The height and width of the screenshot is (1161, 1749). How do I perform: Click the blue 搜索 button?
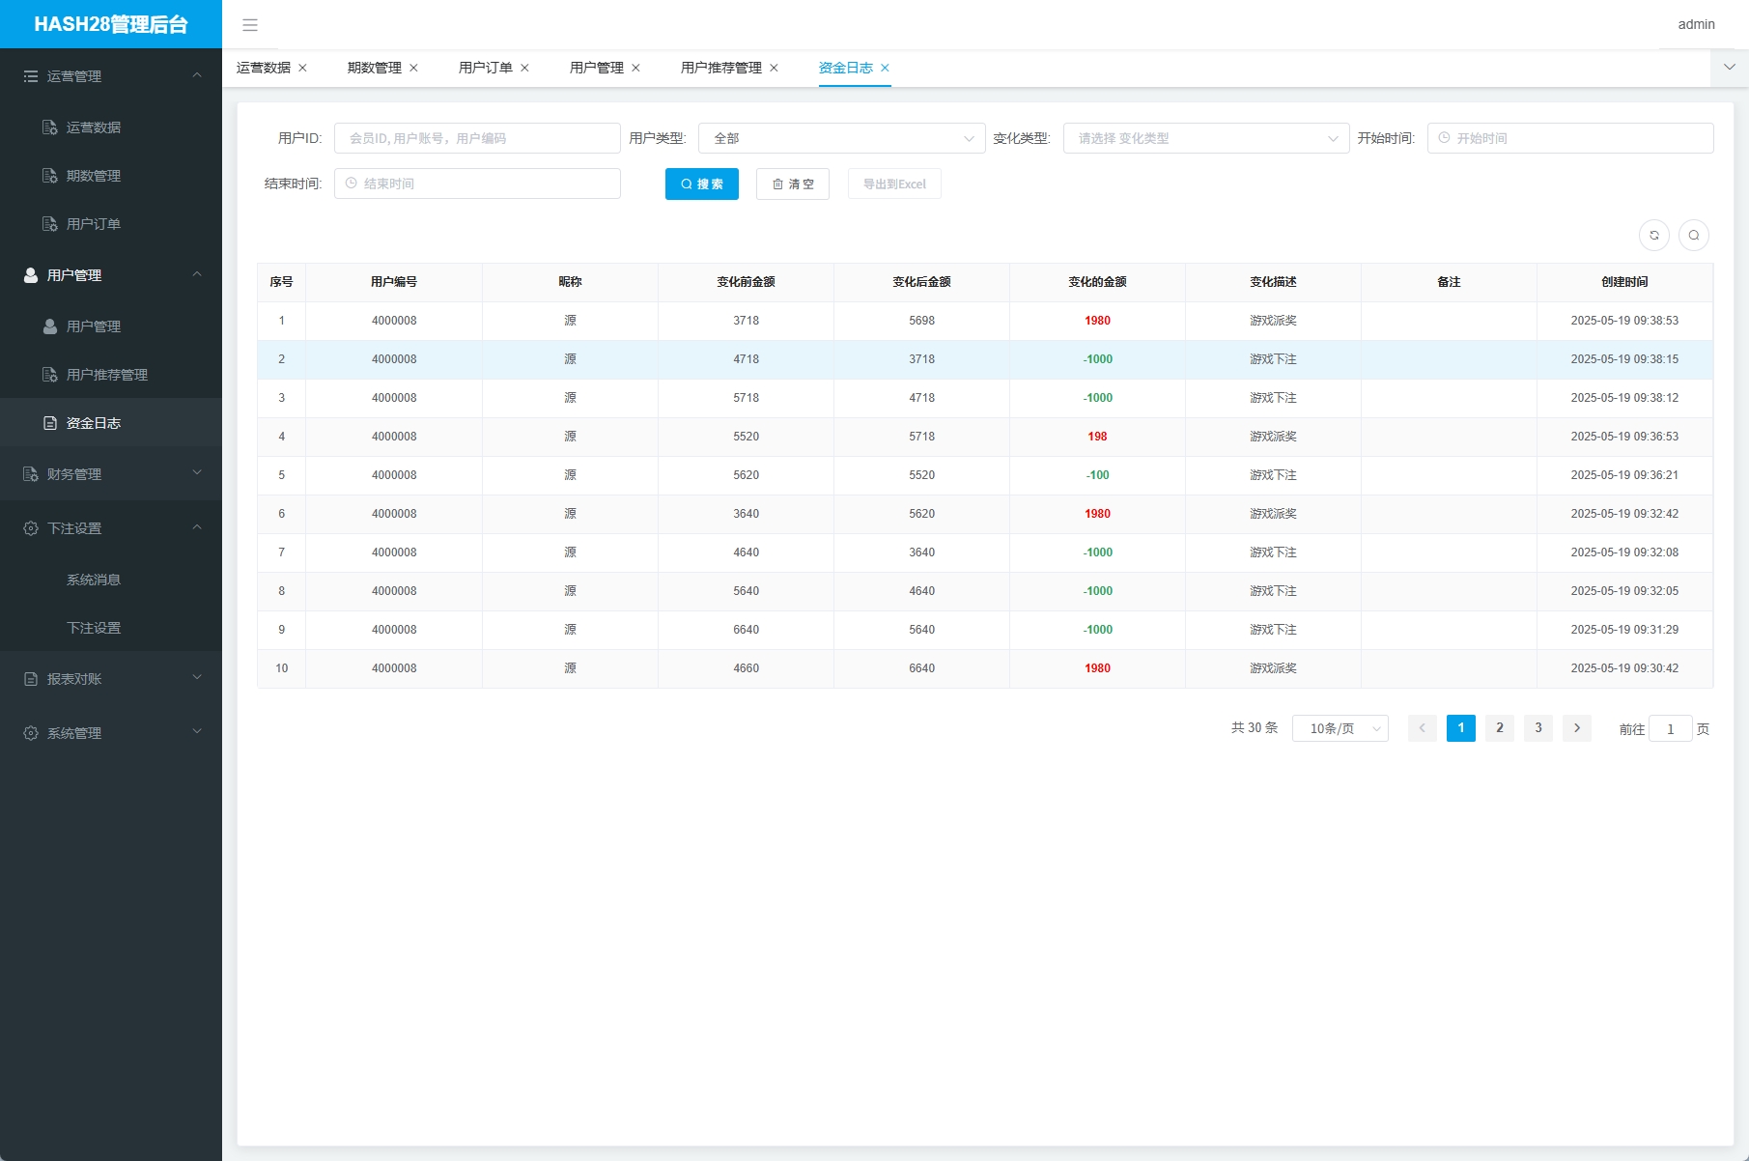tap(701, 184)
